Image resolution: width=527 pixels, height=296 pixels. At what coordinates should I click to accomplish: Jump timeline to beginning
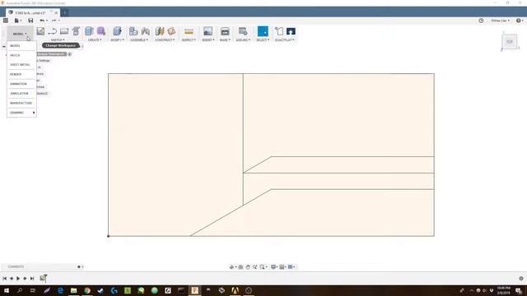5,278
